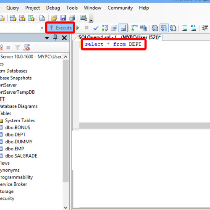210x210 pixels.
Task: Select dbo.EMP table
Action: (15, 149)
